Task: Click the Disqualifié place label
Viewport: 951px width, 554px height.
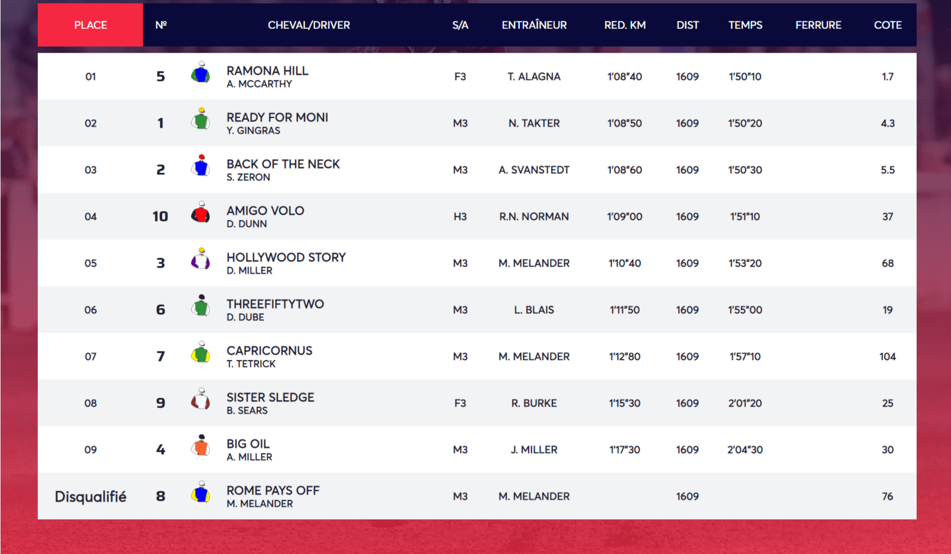Action: [90, 497]
